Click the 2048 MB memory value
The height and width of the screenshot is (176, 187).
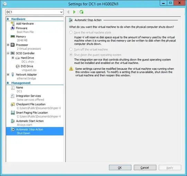pyautogui.click(x=22, y=40)
